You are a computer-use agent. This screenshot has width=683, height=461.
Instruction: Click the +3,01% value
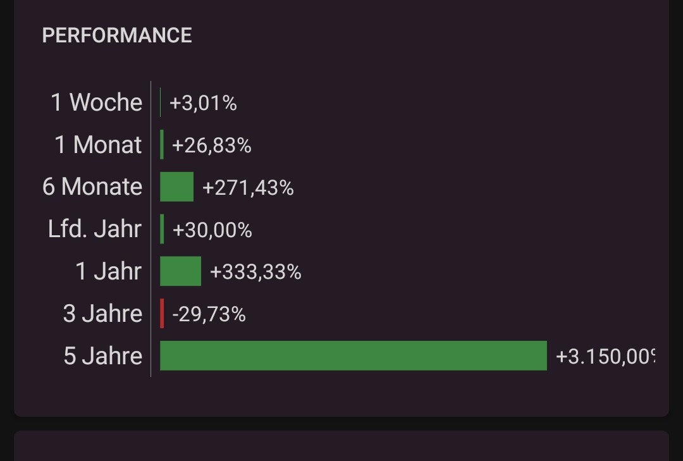point(203,103)
